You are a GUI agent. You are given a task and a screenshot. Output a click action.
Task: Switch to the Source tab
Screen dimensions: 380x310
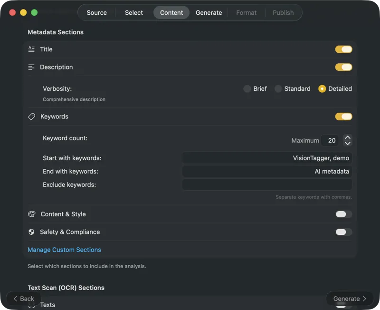click(97, 13)
